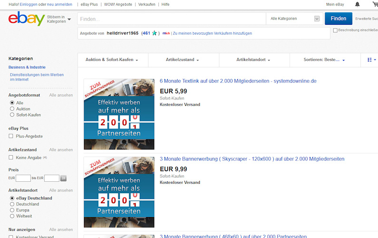Click the 'mich' about me icon

click(166, 33)
